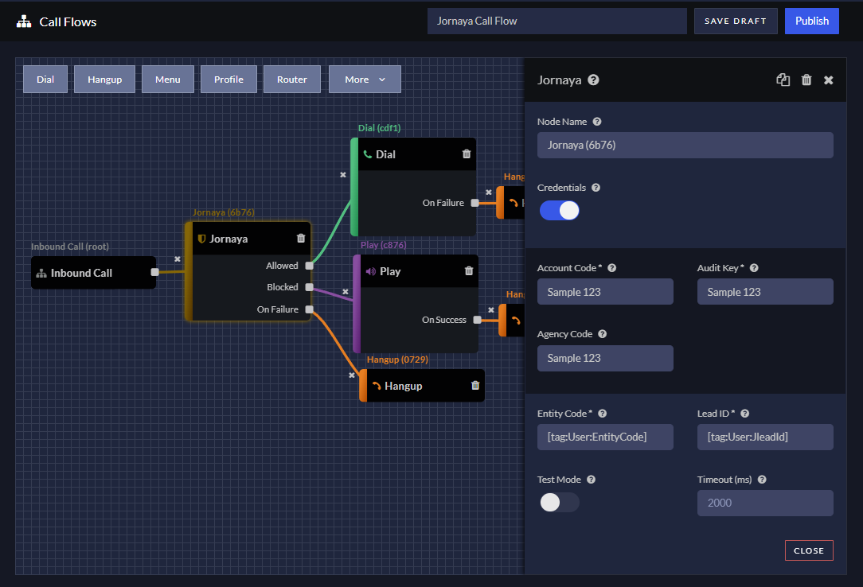This screenshot has height=587, width=863.
Task: Click the Timeout (ms) input
Action: [x=765, y=503]
